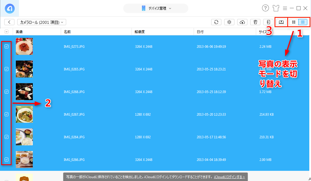
Task: Uncheck IMG_0267.JPG in the list
Action: (7, 114)
